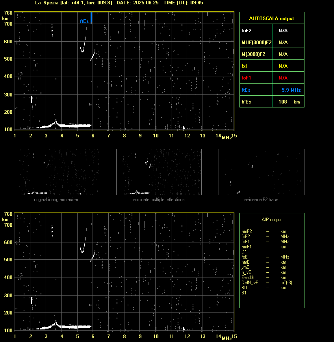Screen dimensions: 334x342
Task: Click the 'foE' label in AIP output
Action: 245,257
